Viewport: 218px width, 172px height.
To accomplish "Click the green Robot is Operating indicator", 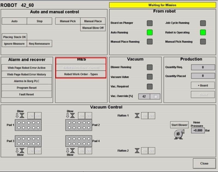I will pyautogui.click(x=203, y=32).
